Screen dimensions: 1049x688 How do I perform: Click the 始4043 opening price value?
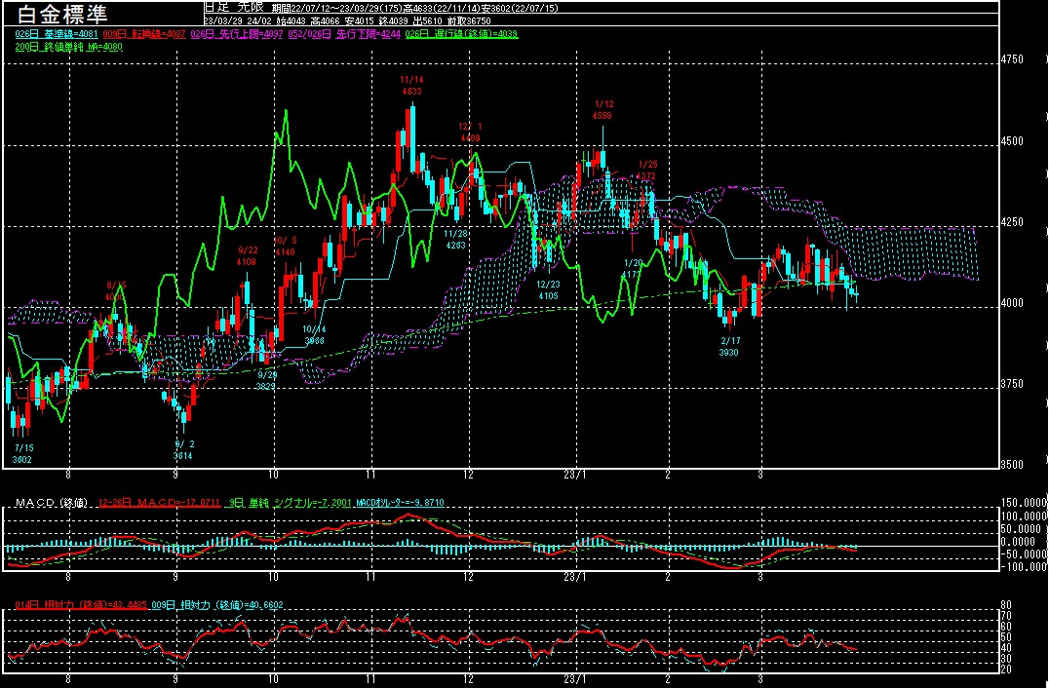(291, 20)
